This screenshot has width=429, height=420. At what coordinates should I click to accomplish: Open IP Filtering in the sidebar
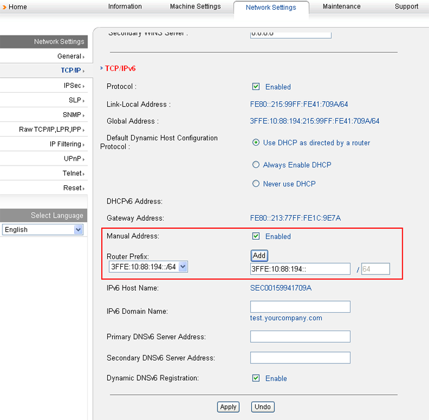(67, 144)
